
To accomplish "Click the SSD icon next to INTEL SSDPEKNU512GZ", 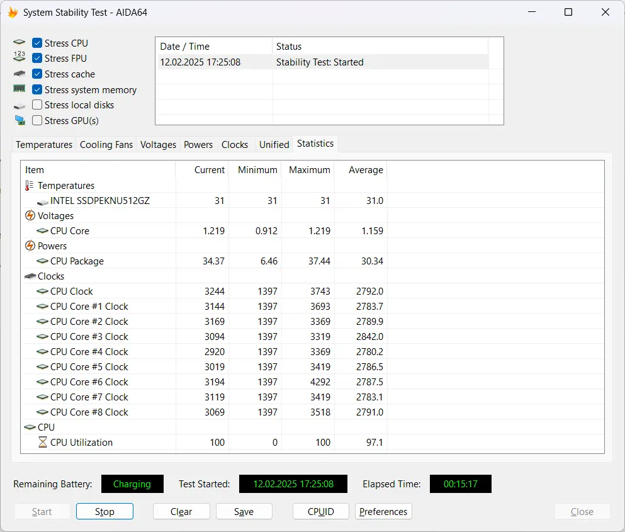I will (x=42, y=202).
